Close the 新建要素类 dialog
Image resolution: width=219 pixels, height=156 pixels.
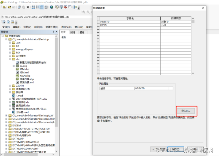(203, 8)
